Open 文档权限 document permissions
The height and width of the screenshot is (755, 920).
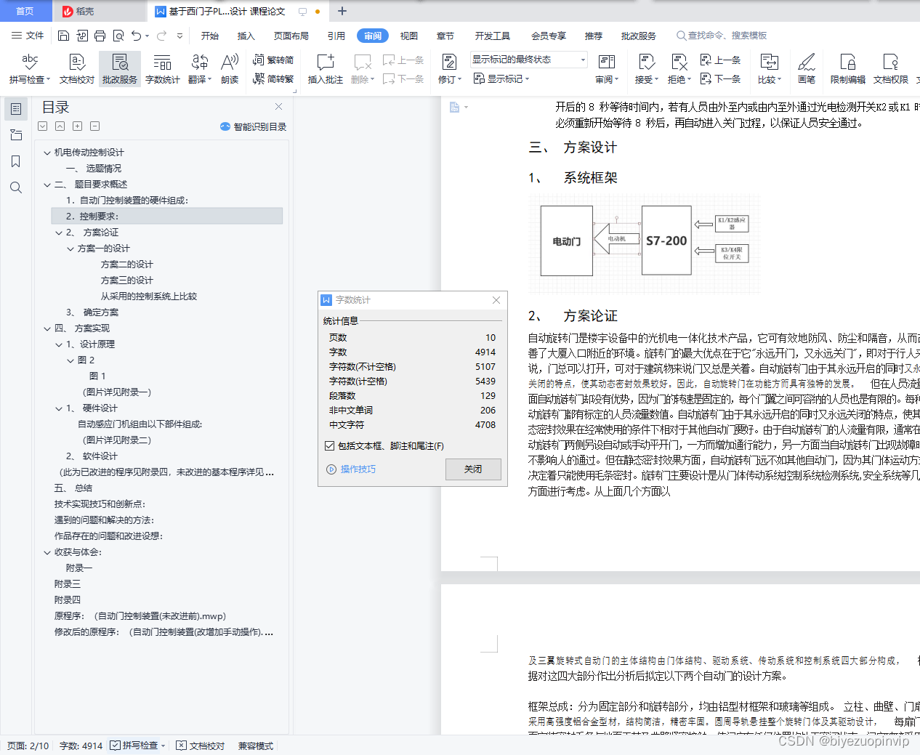889,68
